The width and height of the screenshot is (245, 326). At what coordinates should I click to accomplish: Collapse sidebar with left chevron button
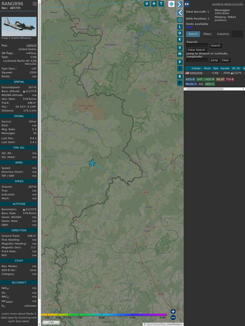click(180, 12)
